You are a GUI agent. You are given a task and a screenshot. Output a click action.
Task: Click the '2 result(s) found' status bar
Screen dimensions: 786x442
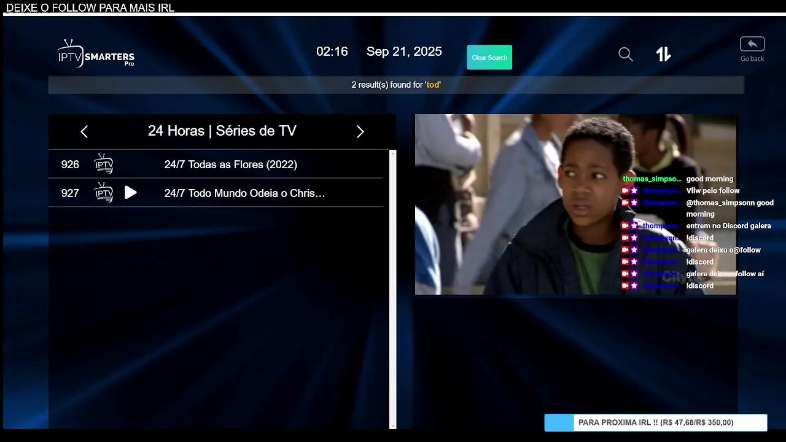pos(396,85)
